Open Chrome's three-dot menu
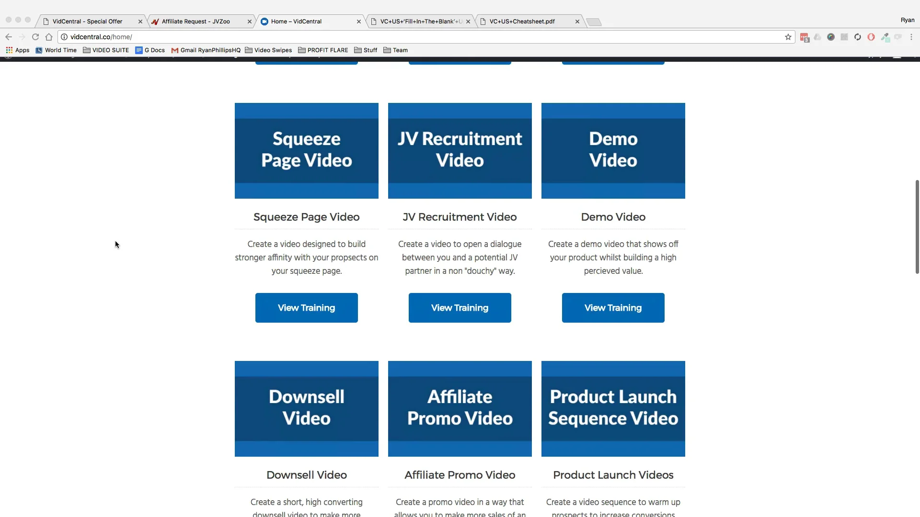This screenshot has height=517, width=920. [912, 37]
